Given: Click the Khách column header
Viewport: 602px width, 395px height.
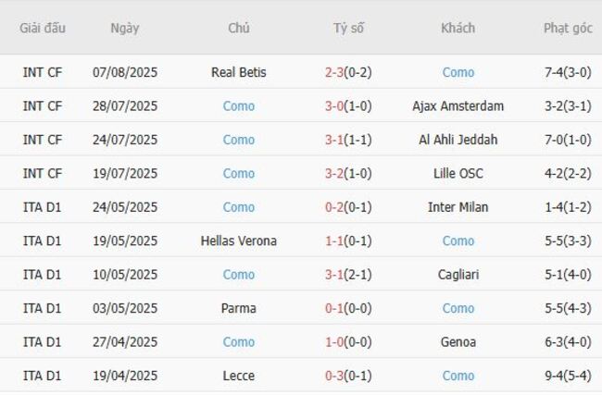Looking at the screenshot, I should click(x=458, y=28).
